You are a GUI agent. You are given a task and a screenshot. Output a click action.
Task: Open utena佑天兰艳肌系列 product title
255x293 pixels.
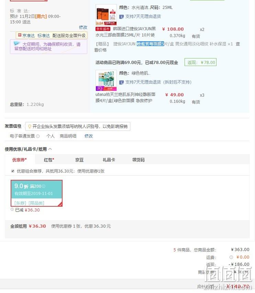click(x=125, y=98)
